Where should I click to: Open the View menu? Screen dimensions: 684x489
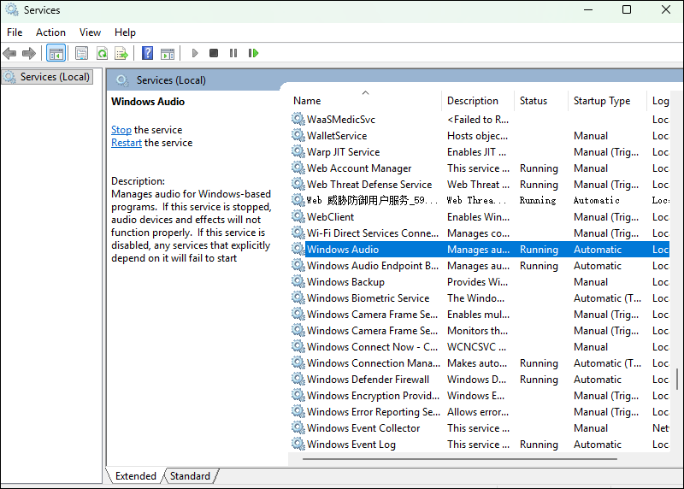(x=90, y=32)
